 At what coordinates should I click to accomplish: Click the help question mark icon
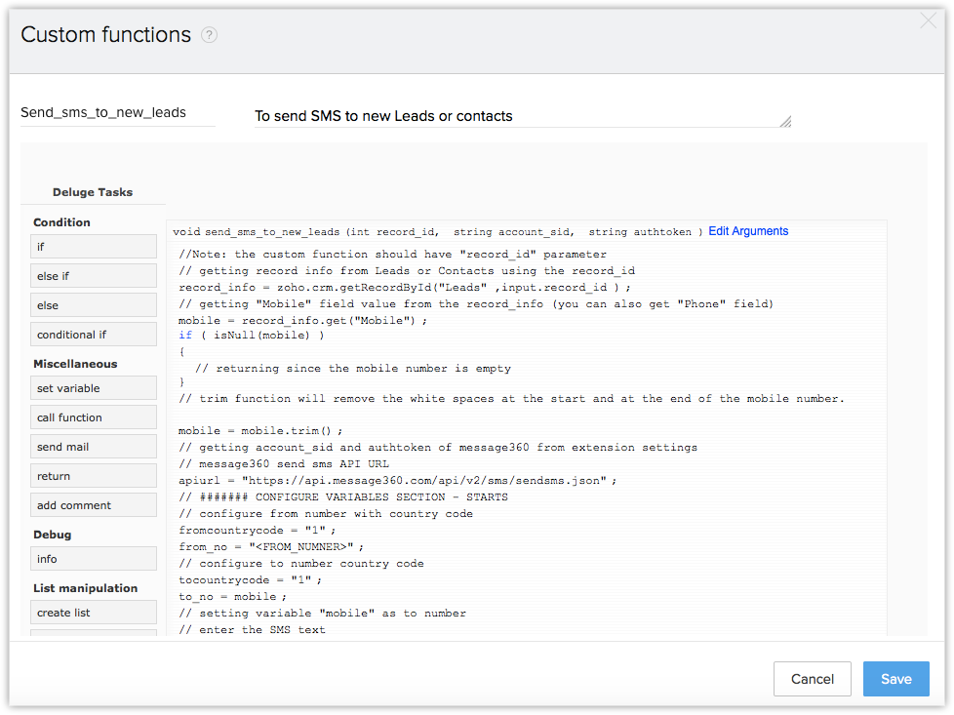(209, 35)
